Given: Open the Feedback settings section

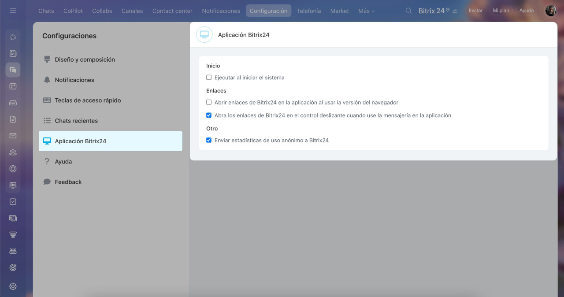Looking at the screenshot, I should (111, 182).
